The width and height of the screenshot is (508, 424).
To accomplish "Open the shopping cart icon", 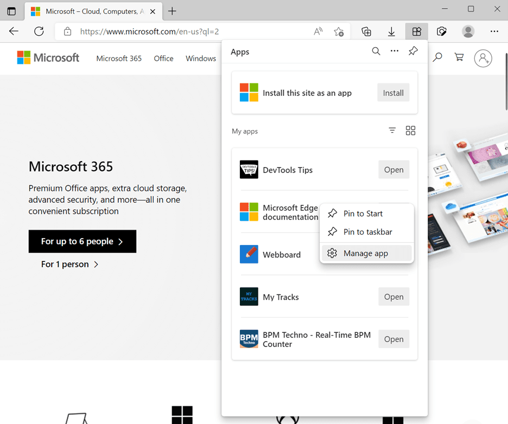I will (x=459, y=57).
